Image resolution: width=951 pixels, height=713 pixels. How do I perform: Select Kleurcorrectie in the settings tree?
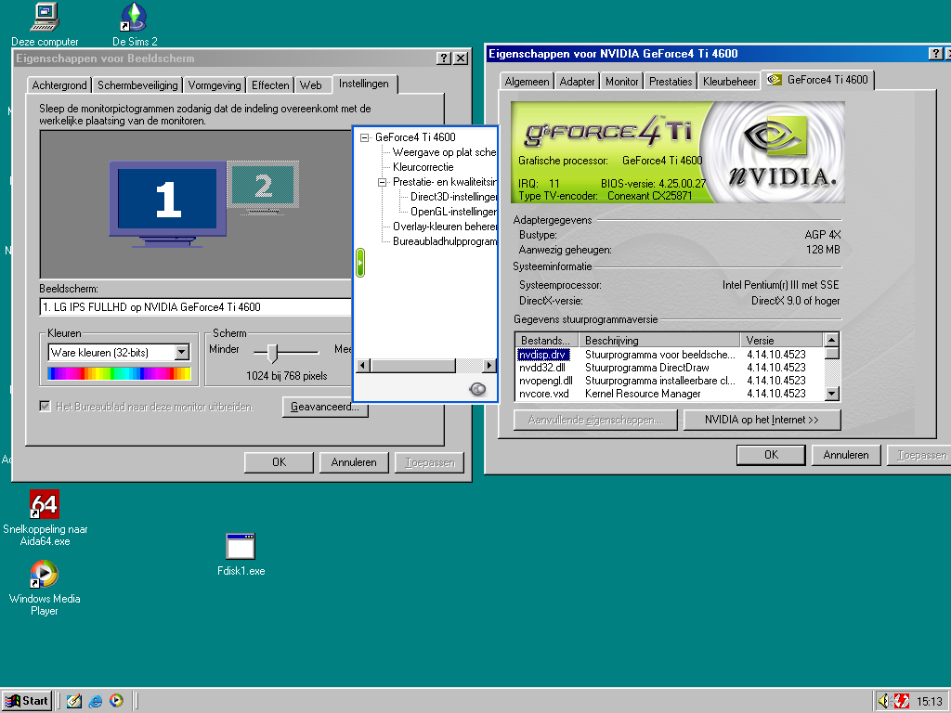423,167
